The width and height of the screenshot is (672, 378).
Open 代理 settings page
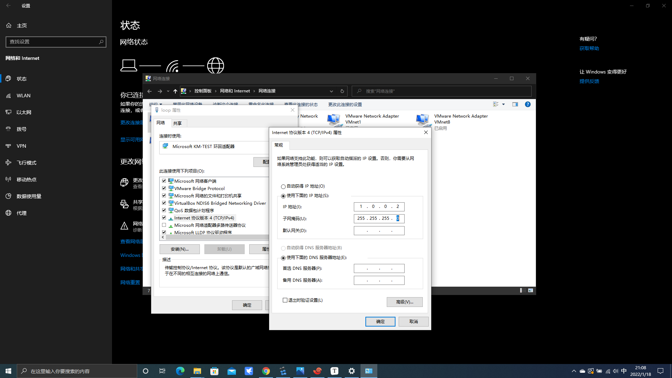point(56,213)
